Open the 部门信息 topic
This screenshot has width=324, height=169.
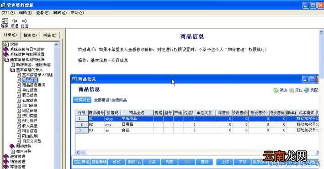(30, 106)
